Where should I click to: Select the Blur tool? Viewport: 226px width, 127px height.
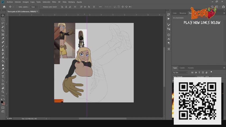[x=3, y=65]
